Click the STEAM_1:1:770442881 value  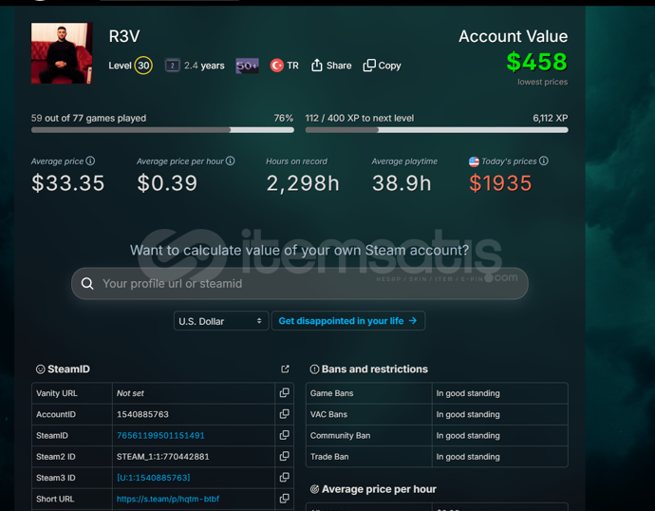pos(163,457)
